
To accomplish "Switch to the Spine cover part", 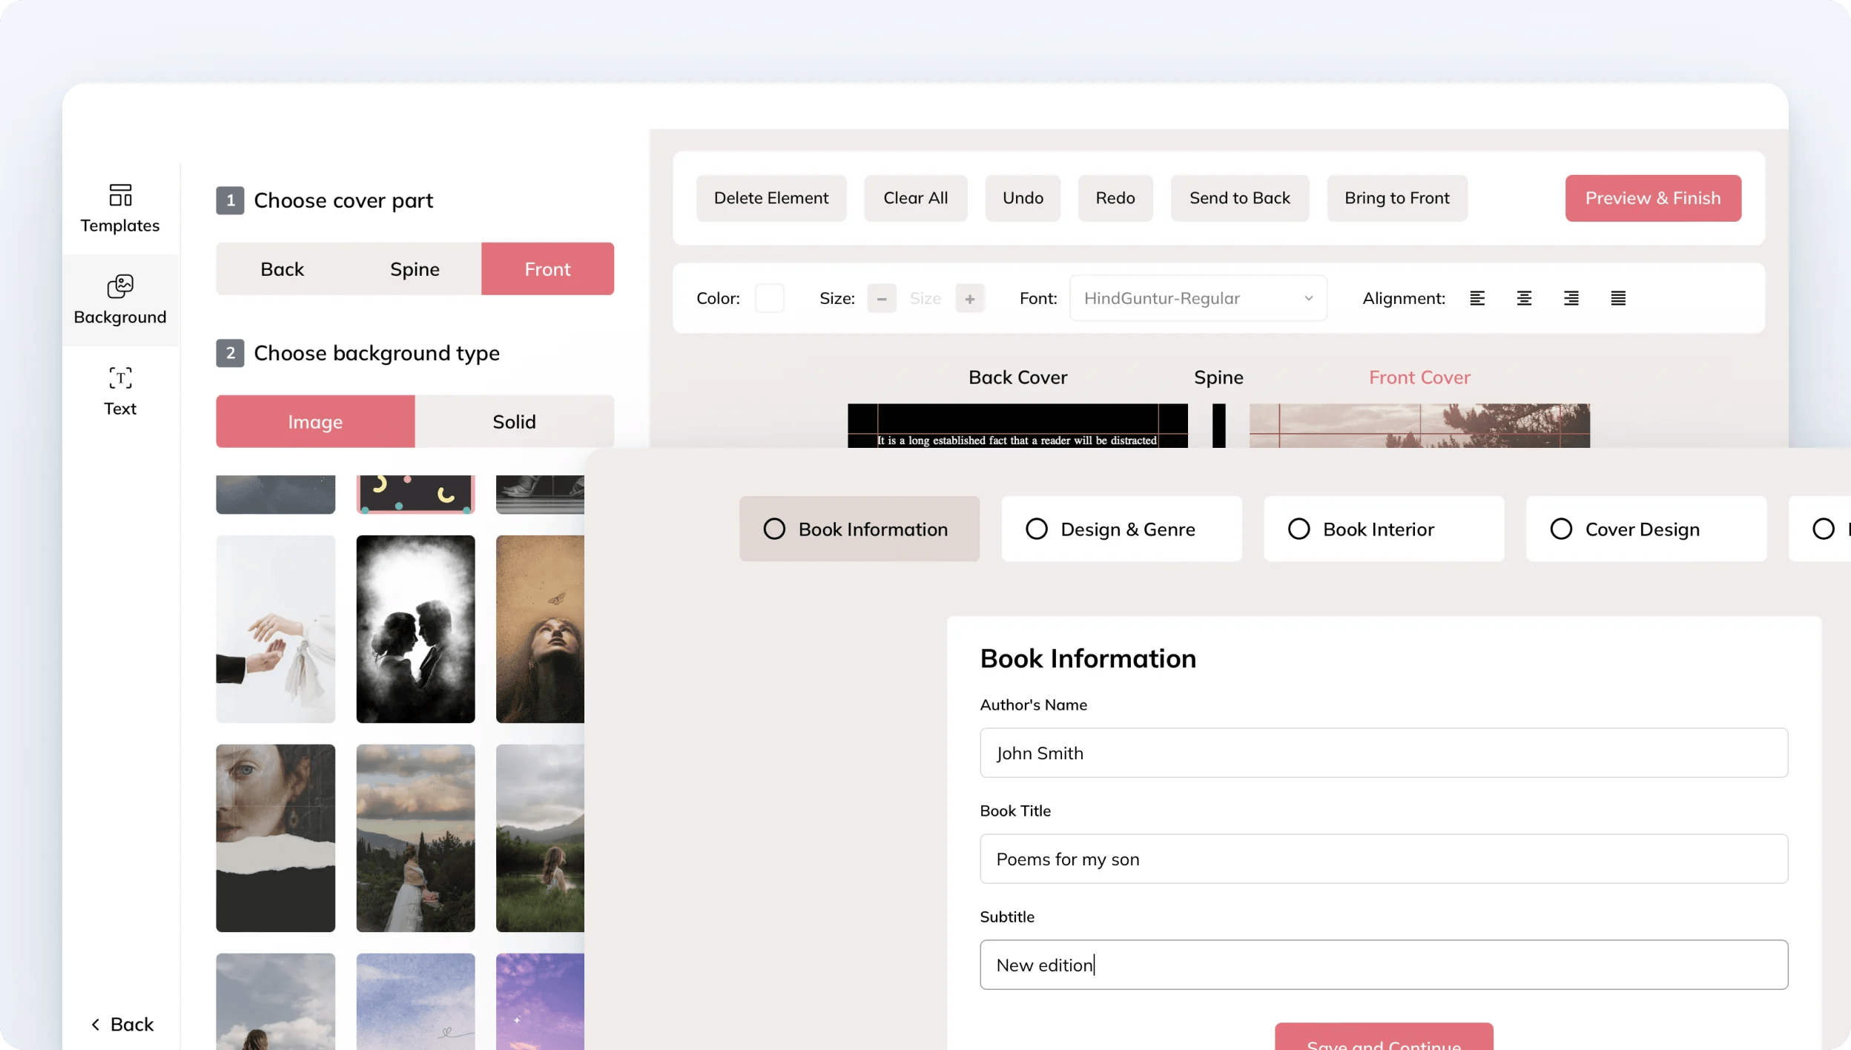I will tap(415, 268).
